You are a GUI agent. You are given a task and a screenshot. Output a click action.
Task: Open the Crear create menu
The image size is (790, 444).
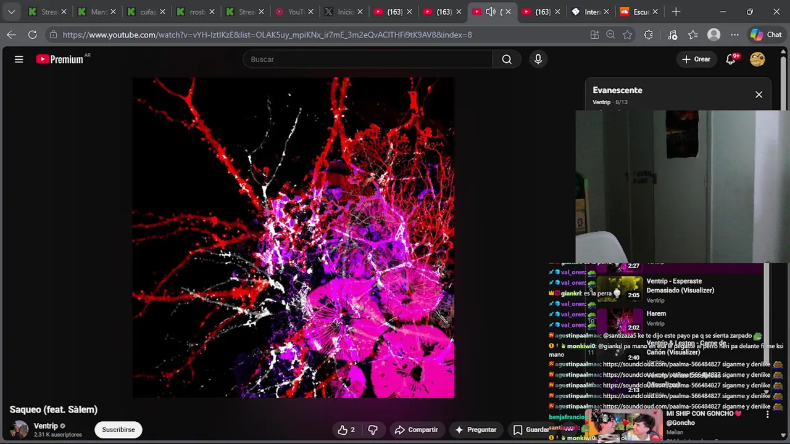[696, 59]
